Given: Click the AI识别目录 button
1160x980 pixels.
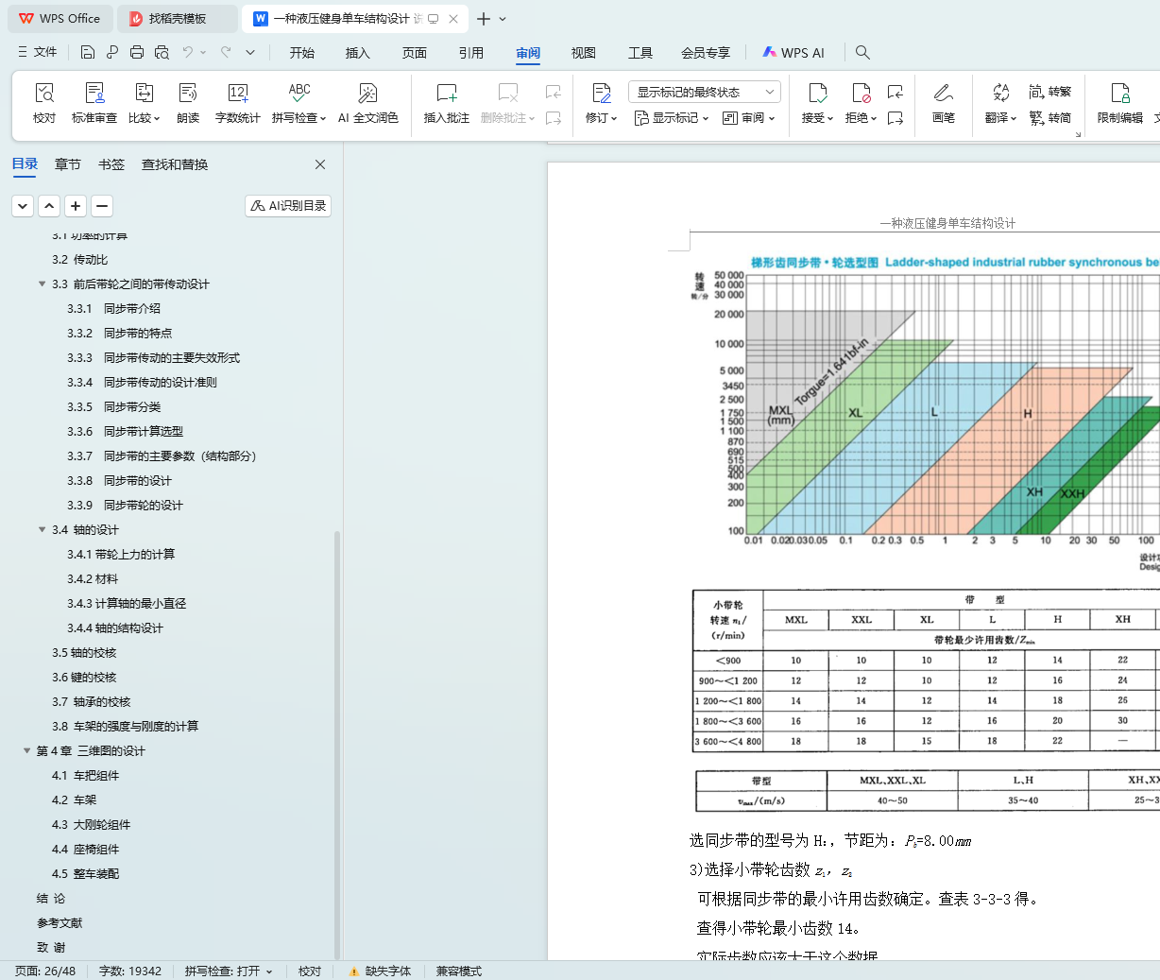Looking at the screenshot, I should click(x=288, y=206).
